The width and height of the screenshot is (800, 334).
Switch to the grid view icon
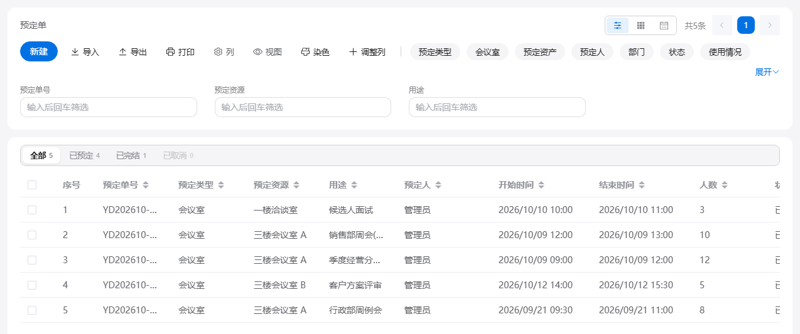641,25
